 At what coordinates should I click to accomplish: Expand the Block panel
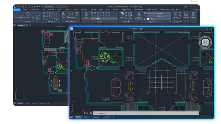(x=126, y=22)
